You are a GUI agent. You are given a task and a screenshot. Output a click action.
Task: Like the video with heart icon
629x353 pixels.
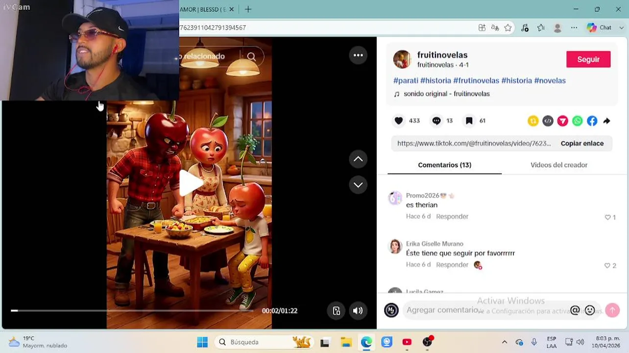pos(399,121)
